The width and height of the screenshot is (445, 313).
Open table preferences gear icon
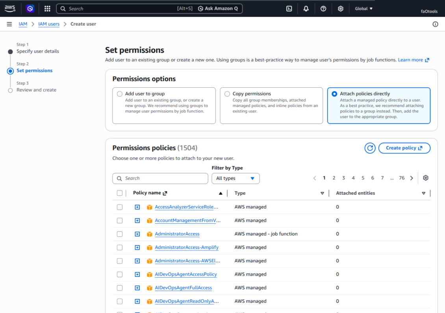[x=425, y=178]
